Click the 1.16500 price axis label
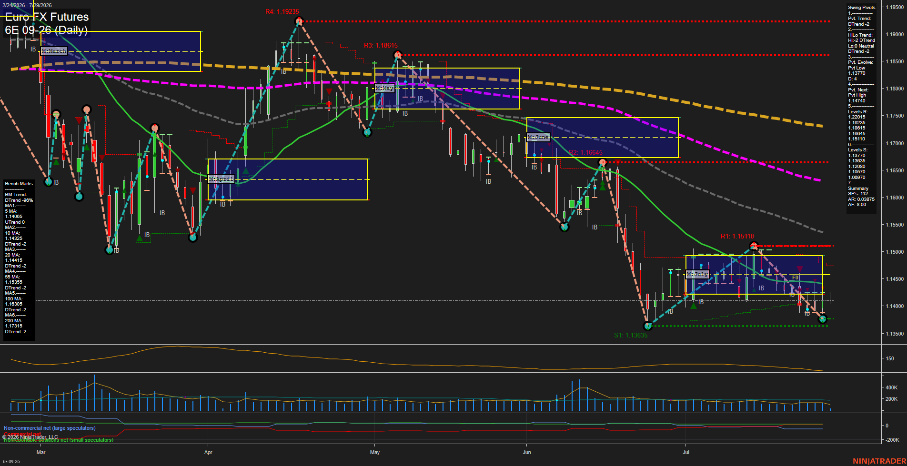The image size is (907, 466). pos(894,170)
